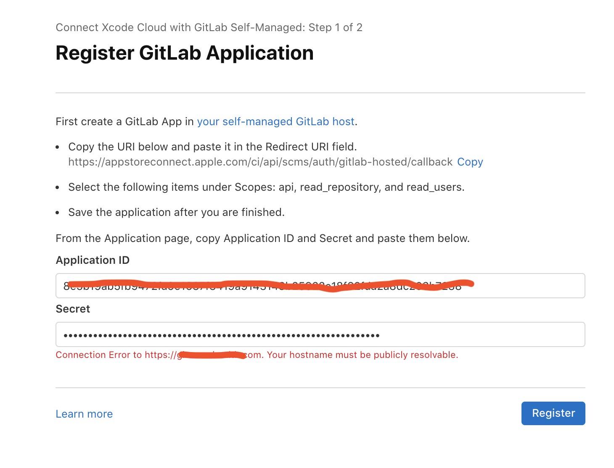The width and height of the screenshot is (614, 468).
Task: Open the Learn more link
Action: point(84,414)
